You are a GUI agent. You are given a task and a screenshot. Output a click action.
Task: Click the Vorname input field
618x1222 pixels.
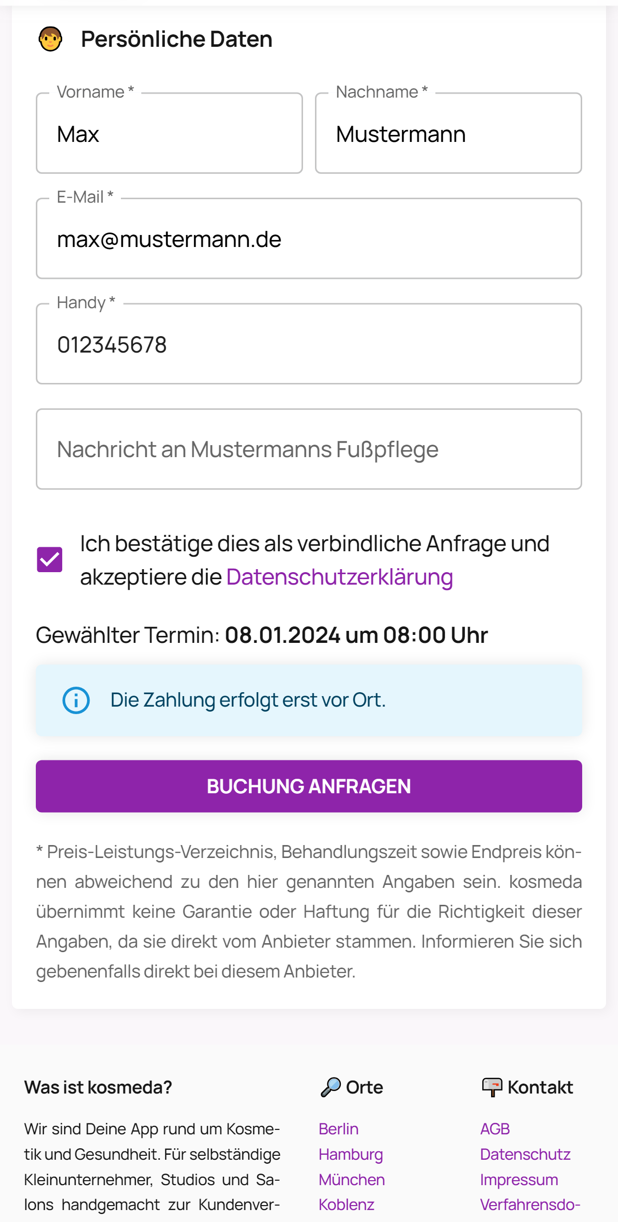(169, 134)
